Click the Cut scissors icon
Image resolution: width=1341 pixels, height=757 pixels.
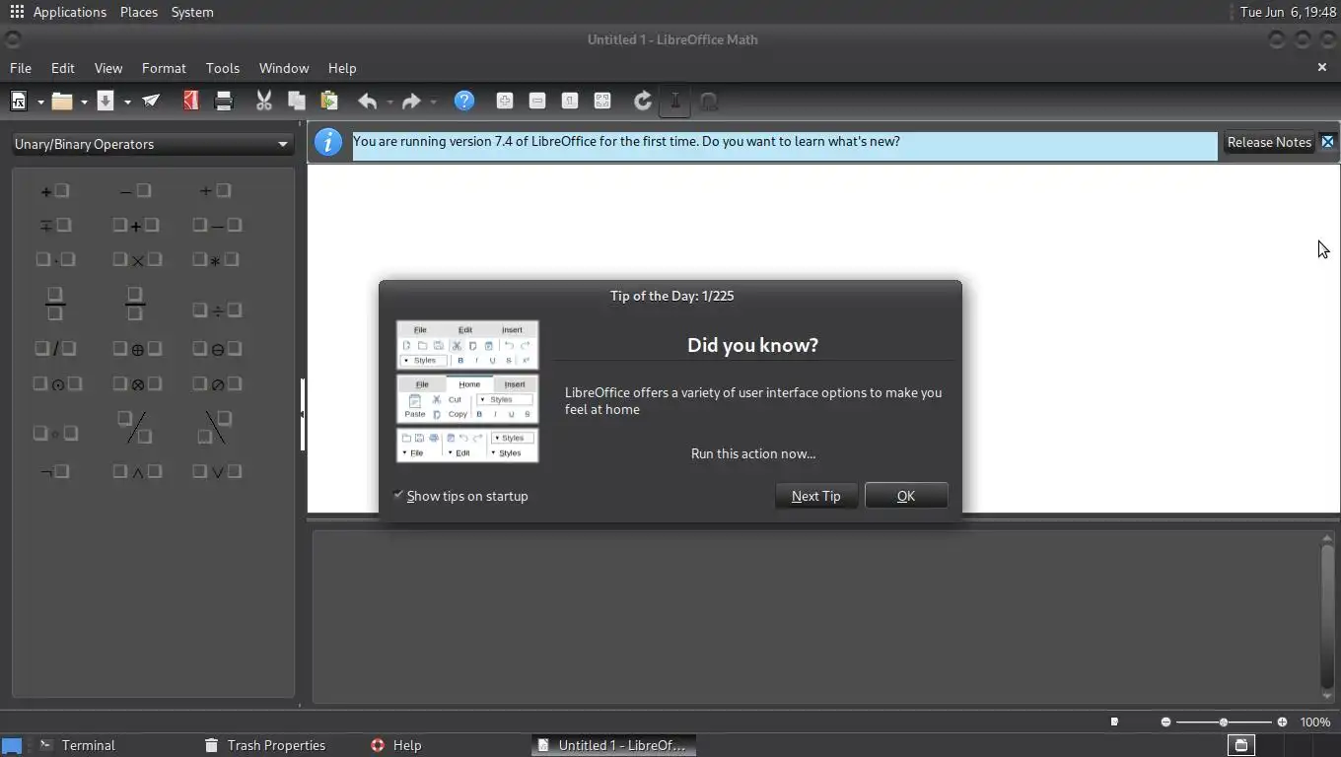pos(264,101)
